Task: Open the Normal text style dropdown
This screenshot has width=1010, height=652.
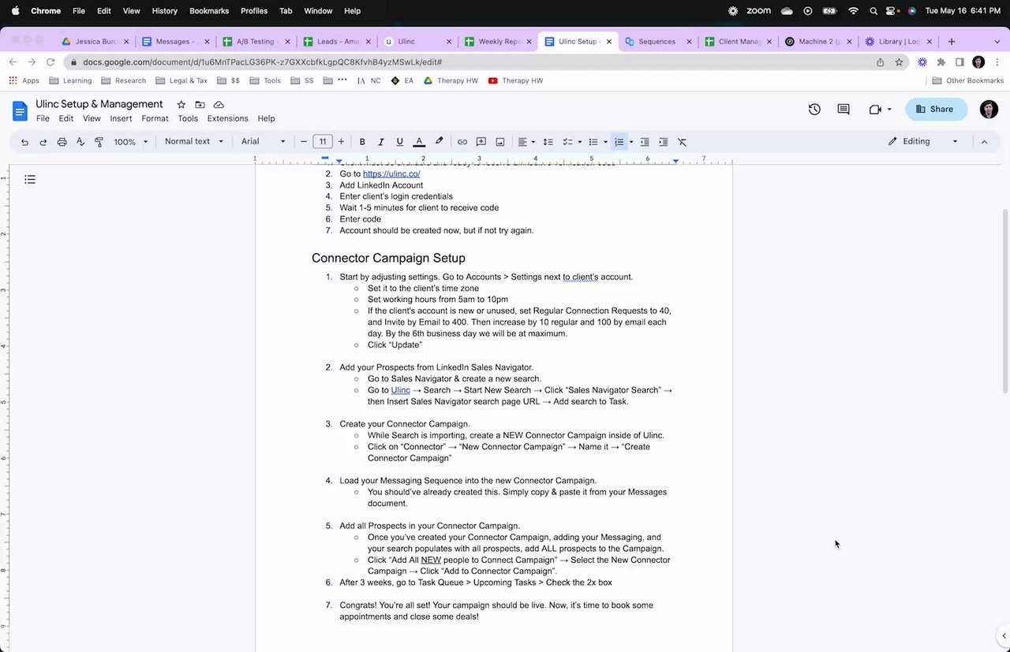Action: (193, 142)
